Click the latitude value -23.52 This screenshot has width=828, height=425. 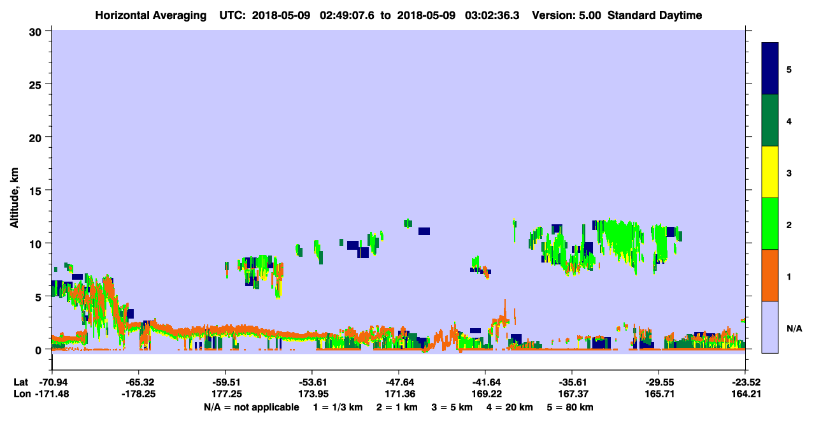click(x=745, y=382)
